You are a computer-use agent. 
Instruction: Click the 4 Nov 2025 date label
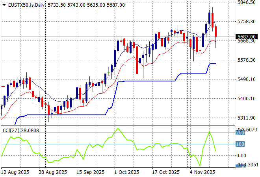click(x=202, y=172)
